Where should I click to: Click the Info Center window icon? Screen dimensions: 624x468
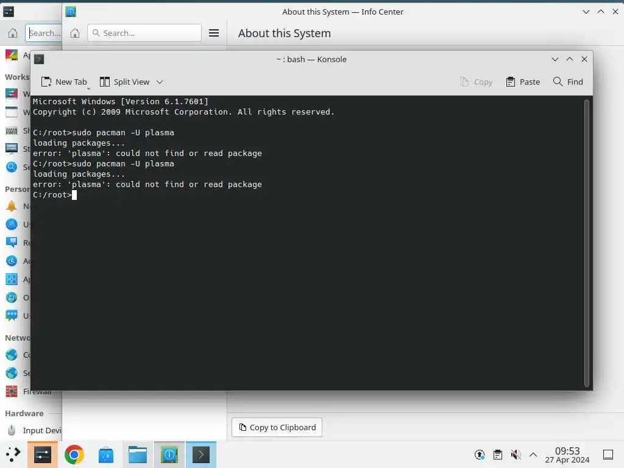71,12
